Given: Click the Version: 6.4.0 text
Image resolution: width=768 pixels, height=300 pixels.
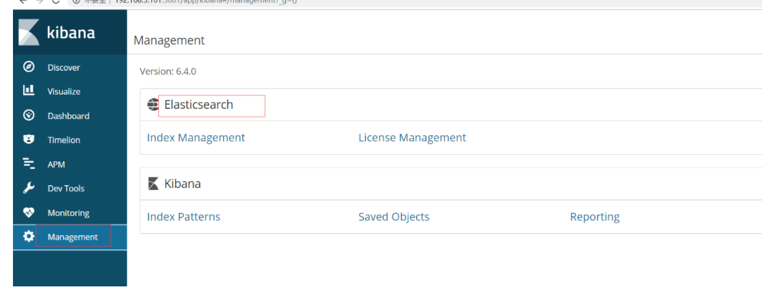Looking at the screenshot, I should tap(168, 71).
